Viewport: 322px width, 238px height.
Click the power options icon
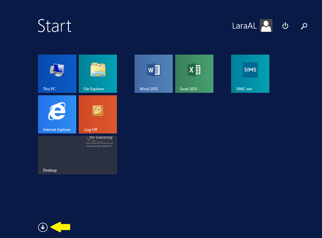285,26
